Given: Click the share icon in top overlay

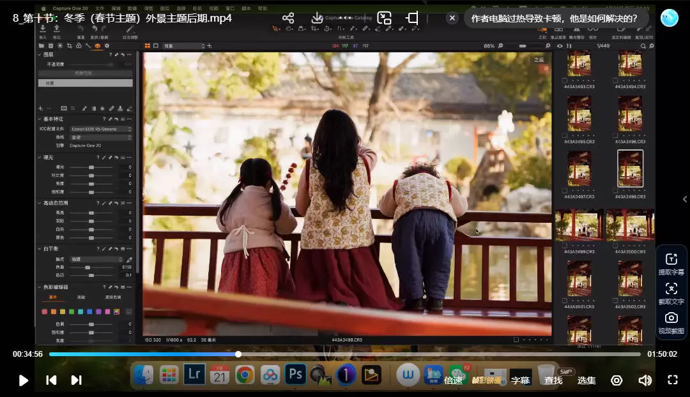Looking at the screenshot, I should (x=288, y=18).
